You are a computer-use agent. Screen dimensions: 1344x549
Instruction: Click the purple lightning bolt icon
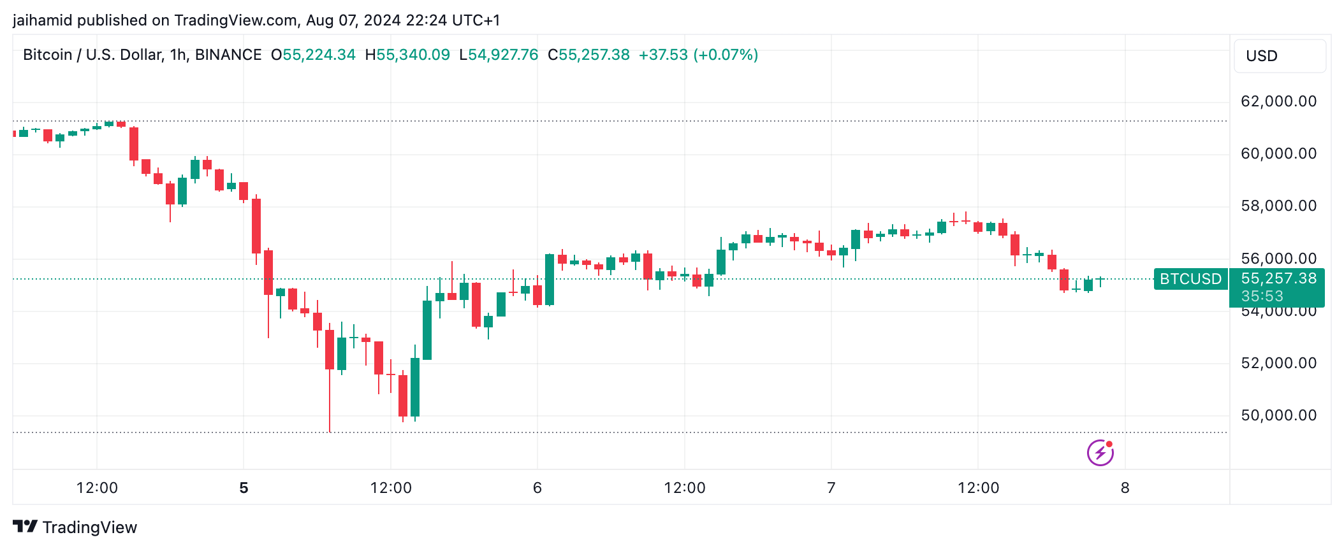(x=1100, y=453)
